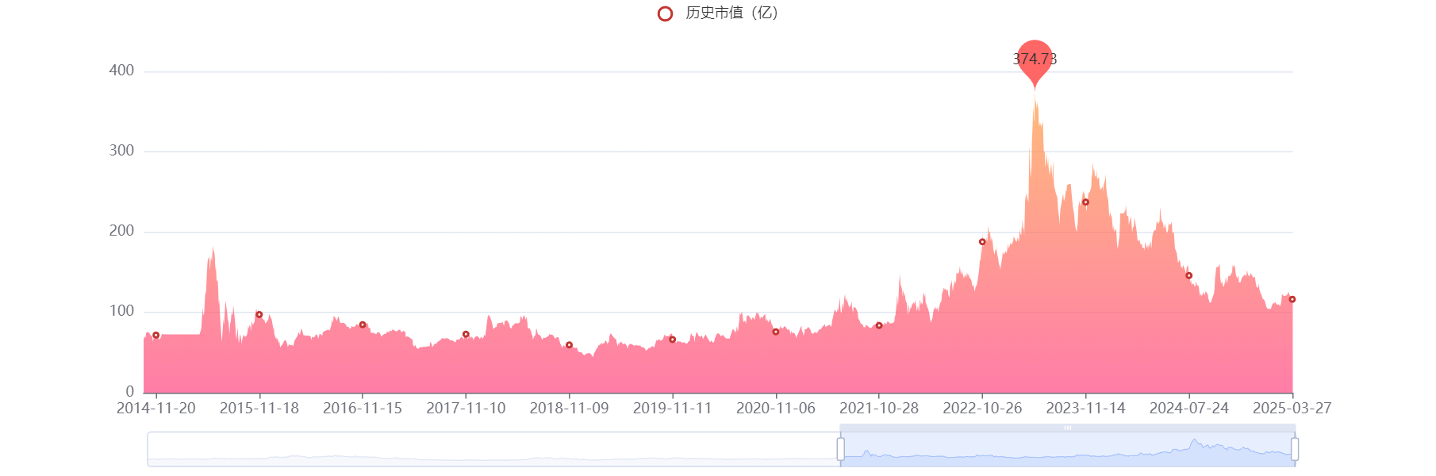Click the data point dot above 2017-11-10
This screenshot has width=1436, height=476.
click(x=466, y=335)
